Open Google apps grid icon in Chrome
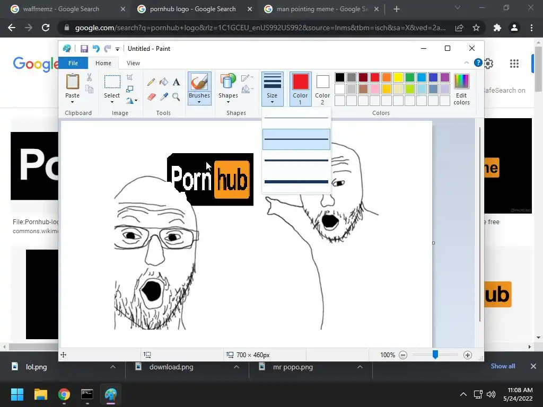This screenshot has height=407, width=543. pos(514,64)
